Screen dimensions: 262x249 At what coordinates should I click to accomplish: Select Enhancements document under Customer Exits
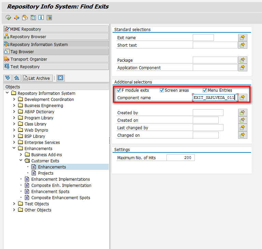(x=52, y=167)
